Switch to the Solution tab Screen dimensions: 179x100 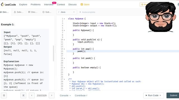pyautogui.click(x=18, y=12)
